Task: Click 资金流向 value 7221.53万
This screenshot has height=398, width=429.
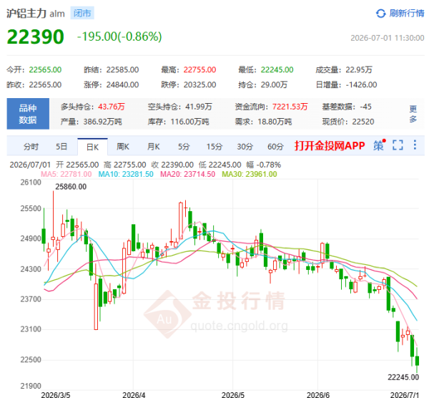Action: [290, 107]
